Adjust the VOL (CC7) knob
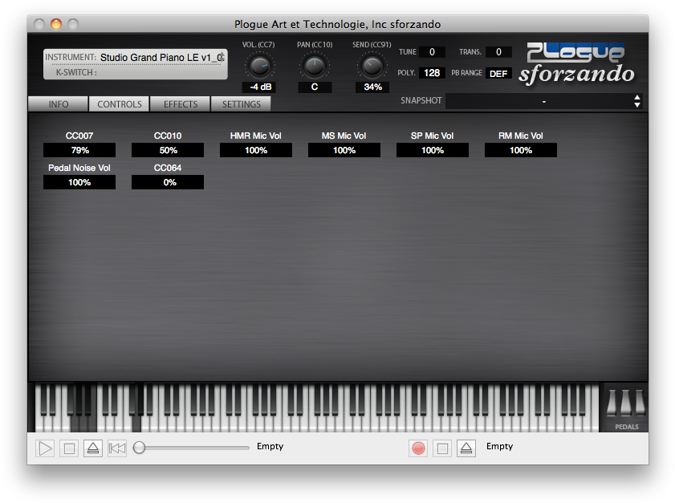This screenshot has width=675, height=503. (x=258, y=66)
